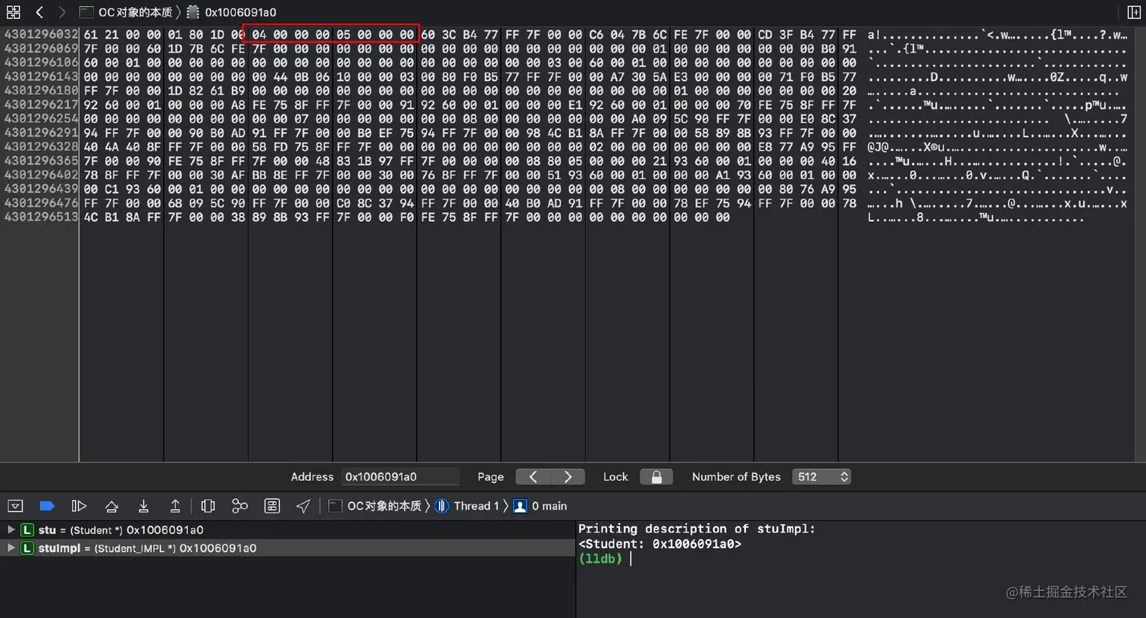Click memory row address 4301296254
Image resolution: width=1146 pixels, height=618 pixels.
coord(41,118)
